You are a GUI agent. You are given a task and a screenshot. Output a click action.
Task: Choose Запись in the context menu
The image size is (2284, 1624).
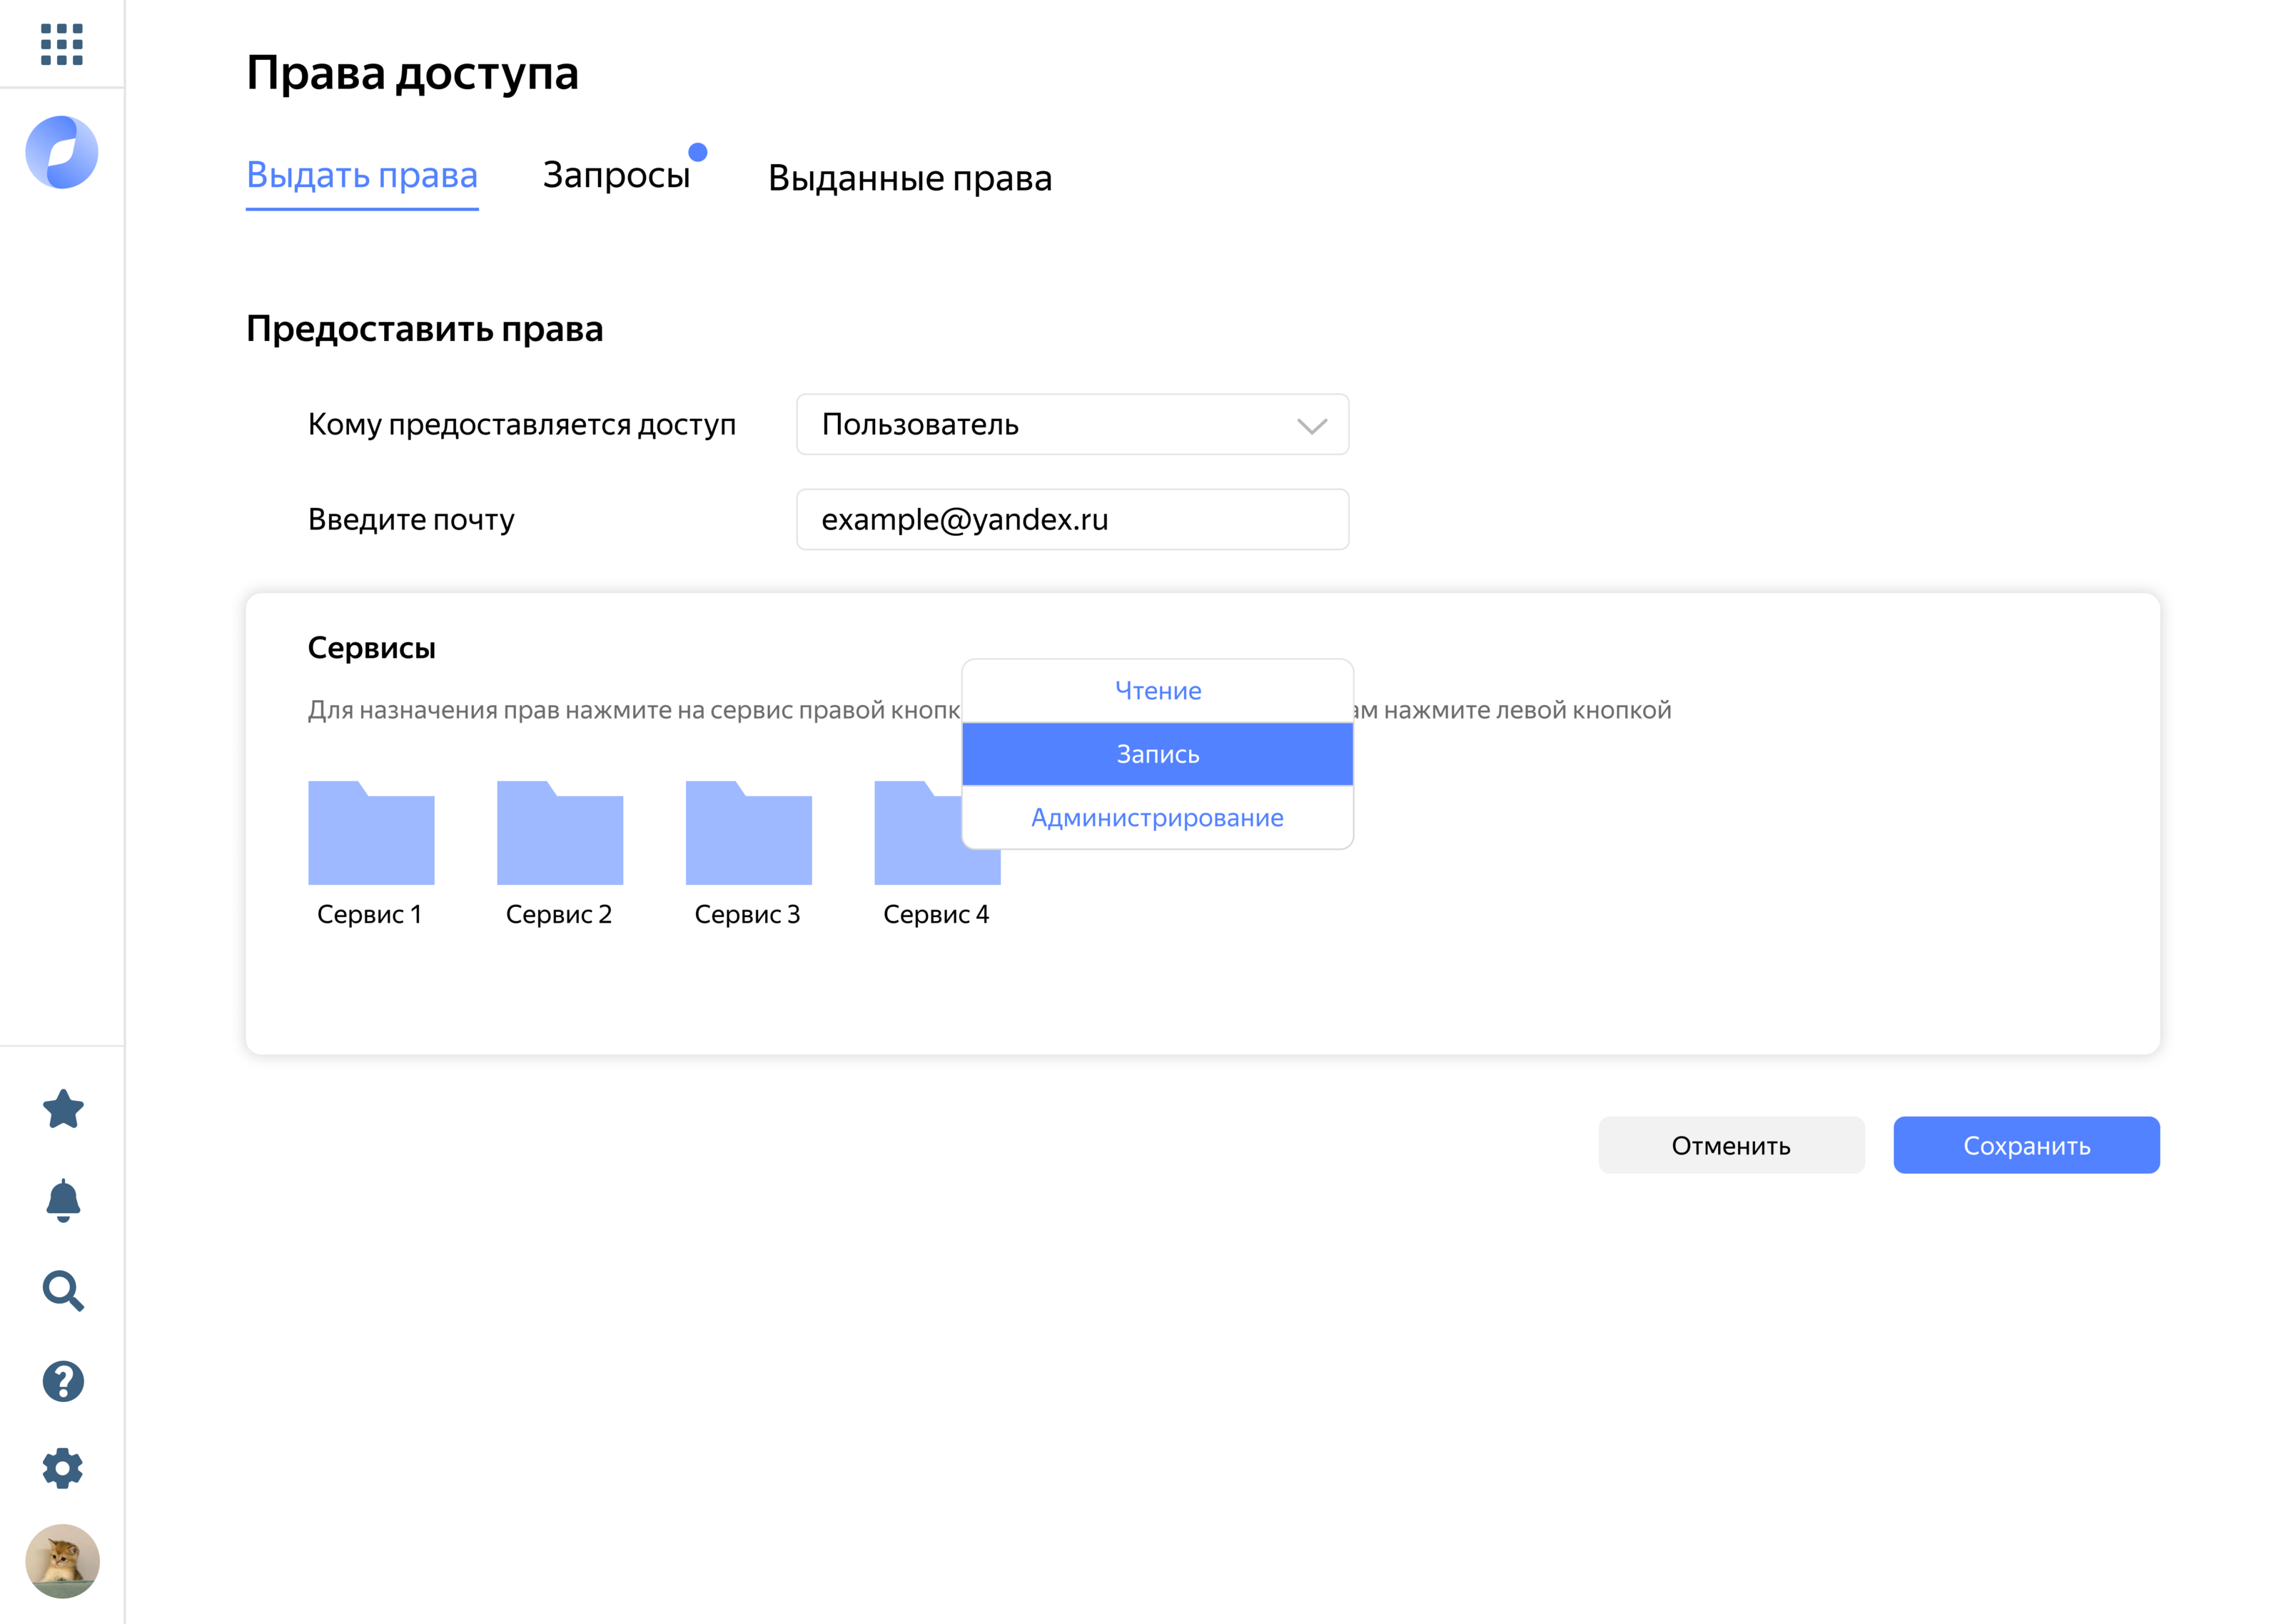1157,754
